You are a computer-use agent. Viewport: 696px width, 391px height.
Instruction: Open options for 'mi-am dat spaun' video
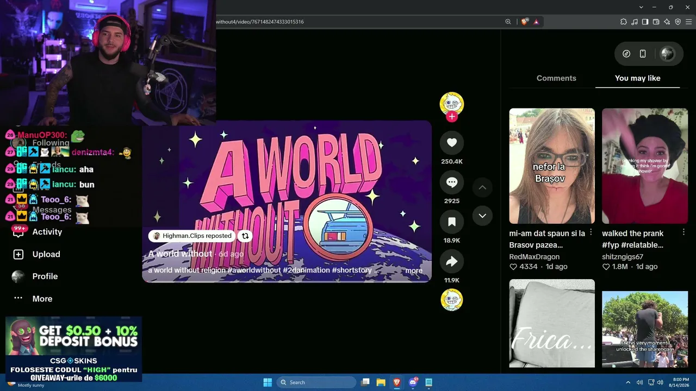pos(591,232)
